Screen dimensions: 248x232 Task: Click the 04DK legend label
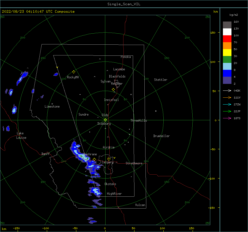(237, 90)
